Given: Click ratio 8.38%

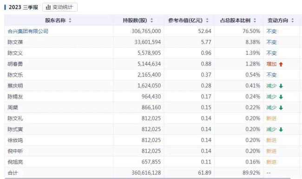Looking at the screenshot, I should [x=253, y=42].
